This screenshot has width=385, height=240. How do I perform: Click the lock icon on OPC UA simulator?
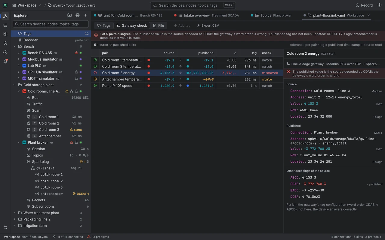(76, 72)
